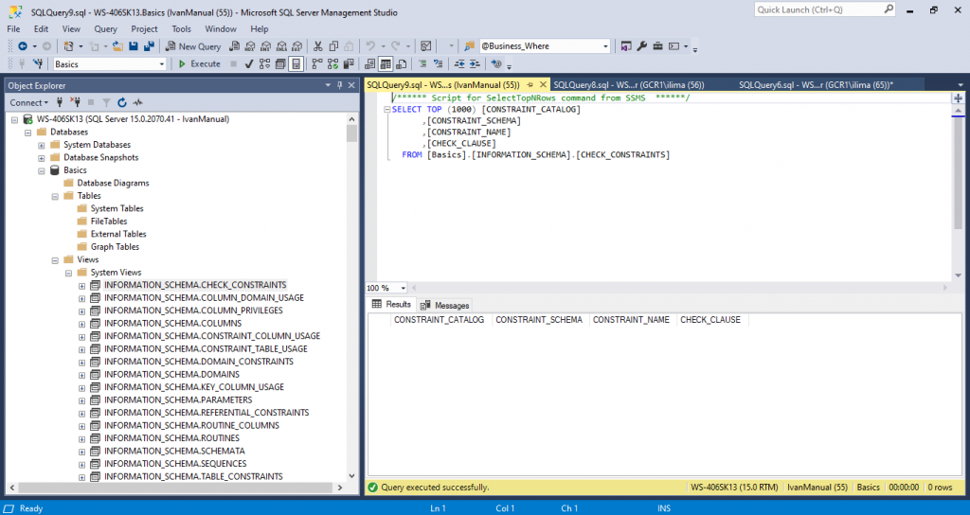Click the Object Explorer horizontal scroll right arrow
This screenshot has height=515, width=970.
(340, 488)
